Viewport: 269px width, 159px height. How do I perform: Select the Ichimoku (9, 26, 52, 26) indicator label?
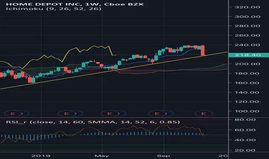click(x=53, y=9)
